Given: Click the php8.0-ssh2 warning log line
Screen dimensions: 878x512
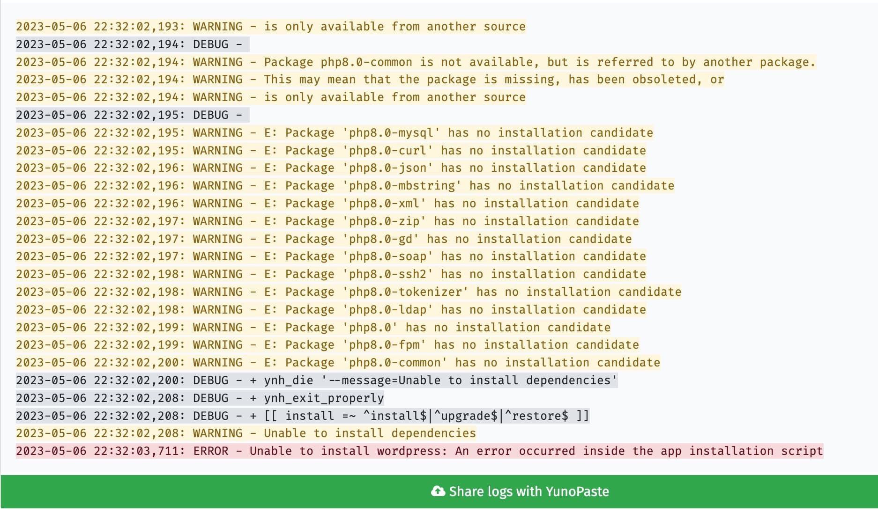Looking at the screenshot, I should [331, 274].
